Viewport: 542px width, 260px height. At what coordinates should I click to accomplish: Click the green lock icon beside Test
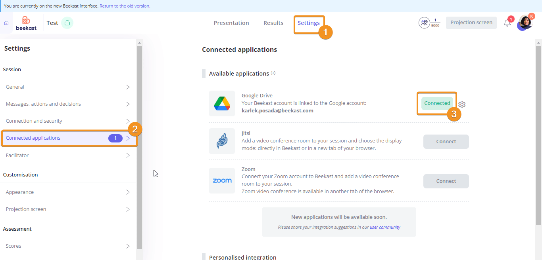pos(67,23)
